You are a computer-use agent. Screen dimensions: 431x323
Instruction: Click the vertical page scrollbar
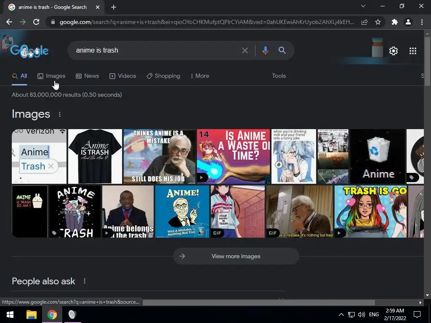[x=427, y=62]
